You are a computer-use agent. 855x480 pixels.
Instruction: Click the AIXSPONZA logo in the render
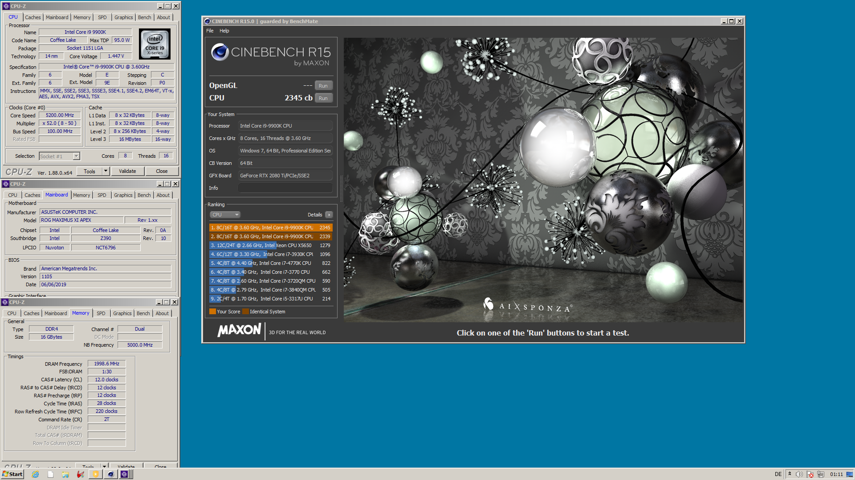point(528,306)
